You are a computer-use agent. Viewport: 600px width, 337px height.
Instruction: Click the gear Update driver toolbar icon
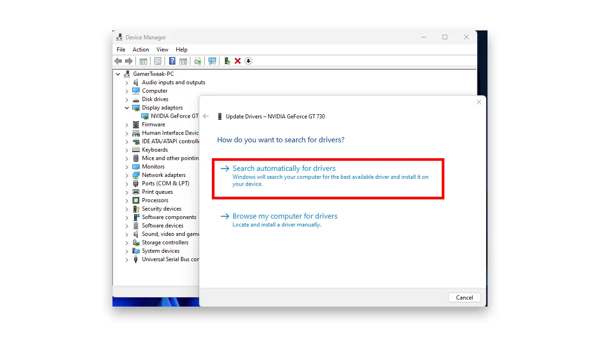[198, 61]
